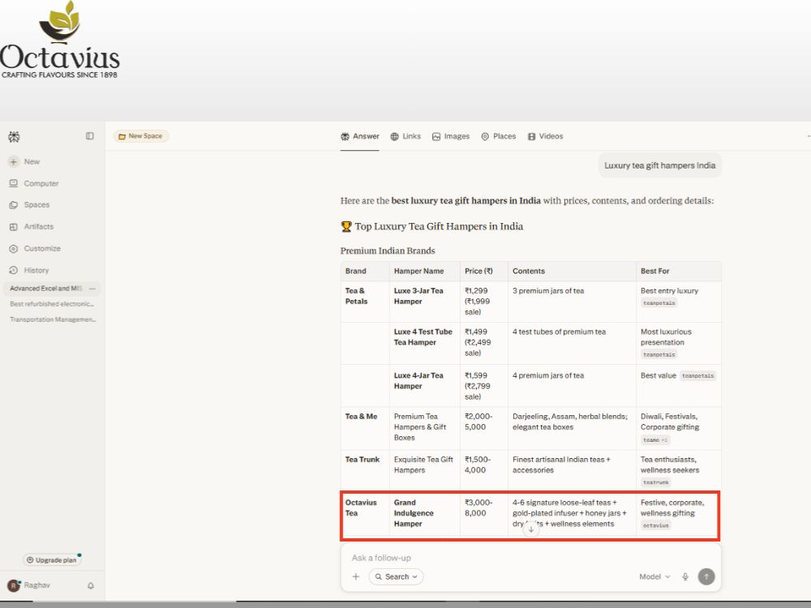Switch to the Images tab

click(x=451, y=136)
